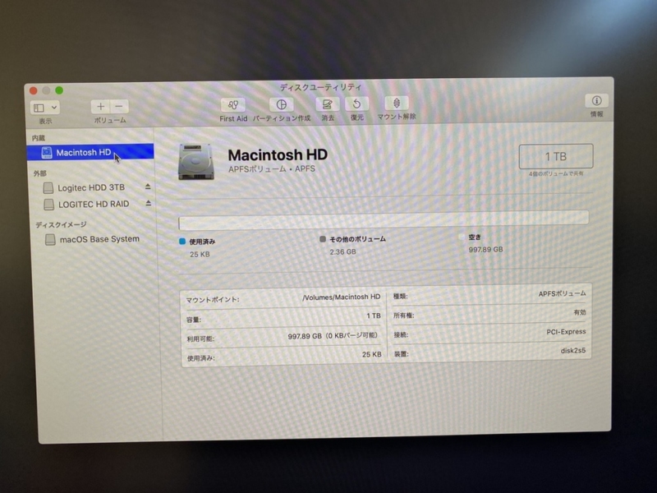657x493 pixels.
Task: Click the 'ディスクイメージ' section header
Action: (61, 224)
